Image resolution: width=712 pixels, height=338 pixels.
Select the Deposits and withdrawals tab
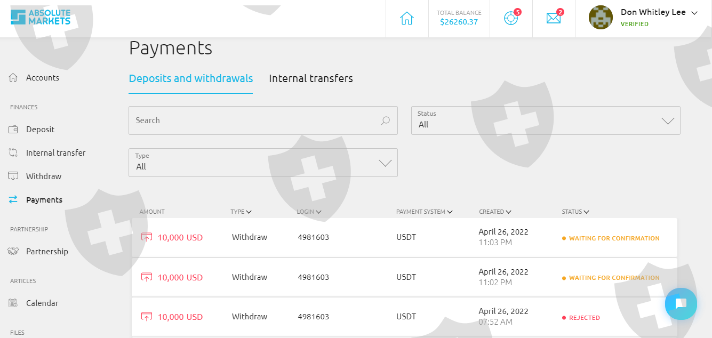coord(190,78)
